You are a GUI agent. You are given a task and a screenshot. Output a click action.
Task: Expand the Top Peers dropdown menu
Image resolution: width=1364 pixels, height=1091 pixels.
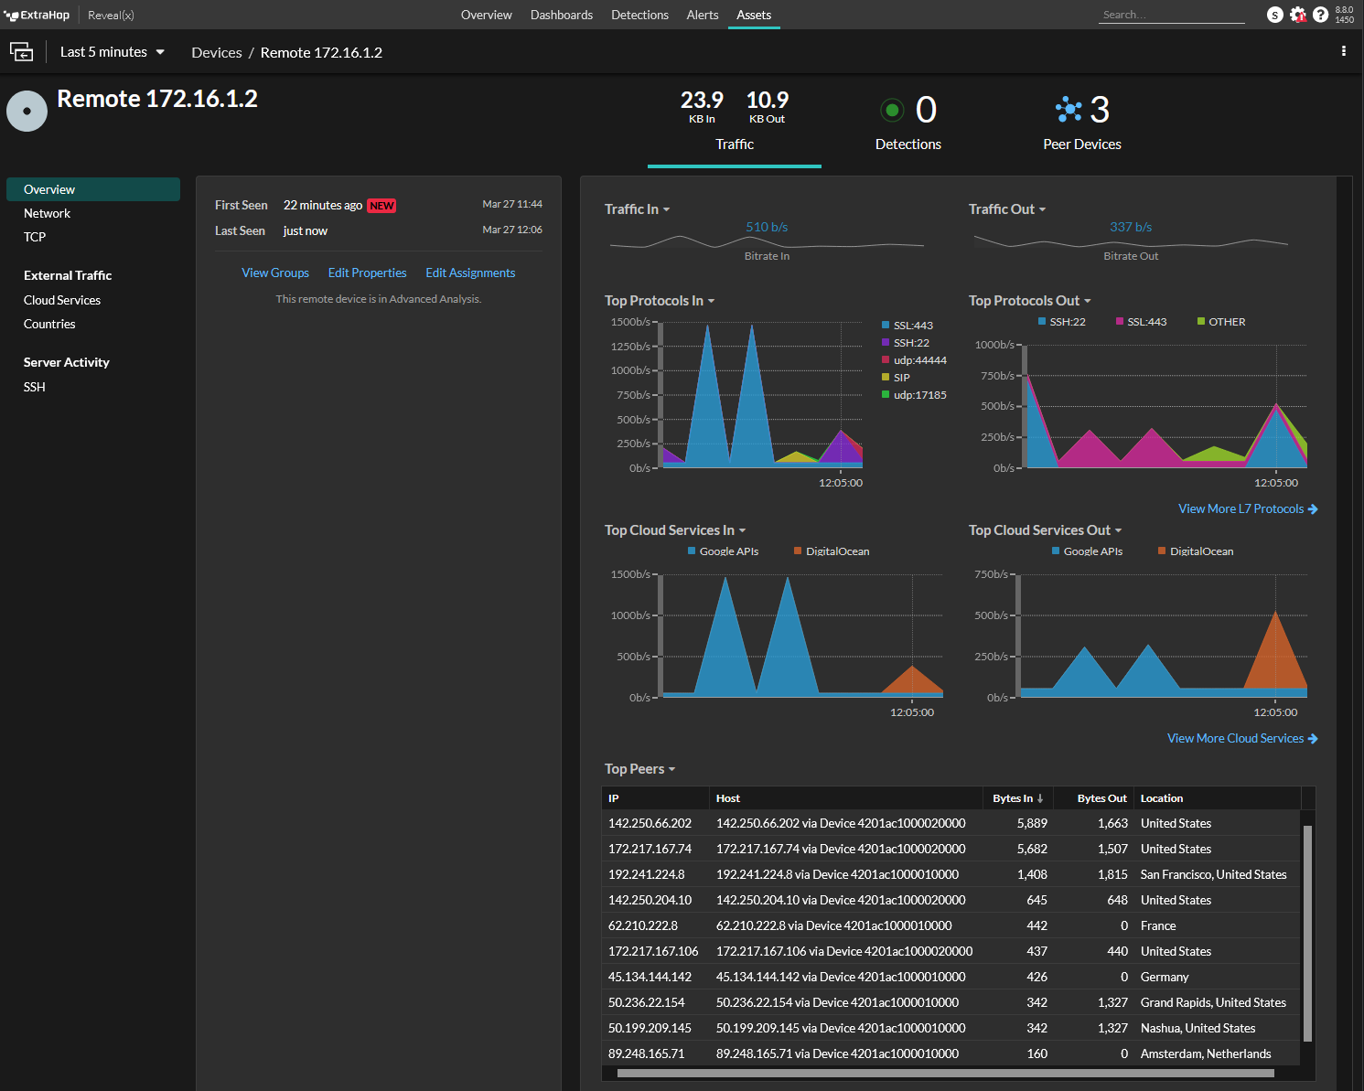[639, 769]
